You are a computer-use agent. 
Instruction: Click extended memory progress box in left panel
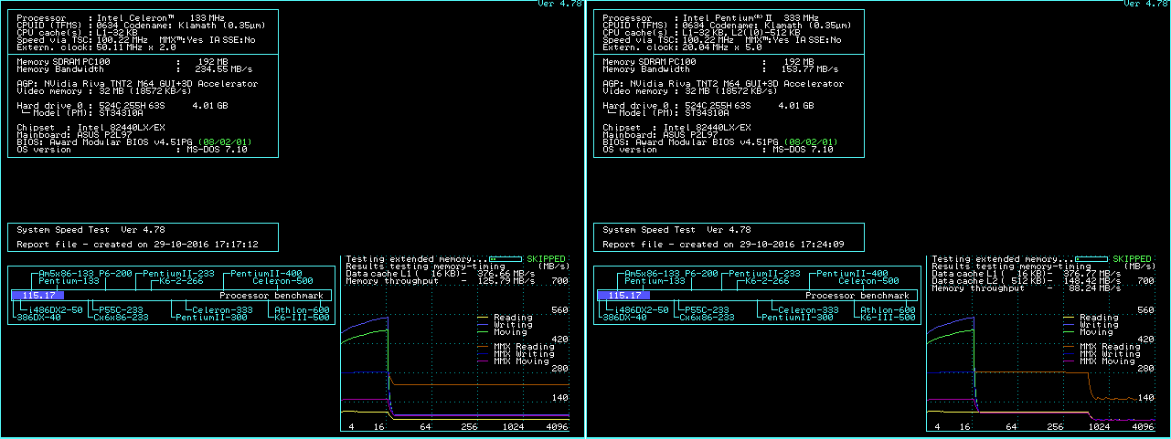(506, 259)
